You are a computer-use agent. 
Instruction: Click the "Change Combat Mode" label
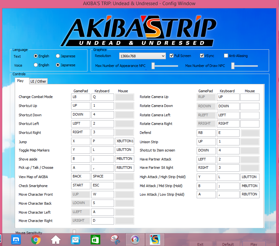pyautogui.click(x=36, y=97)
